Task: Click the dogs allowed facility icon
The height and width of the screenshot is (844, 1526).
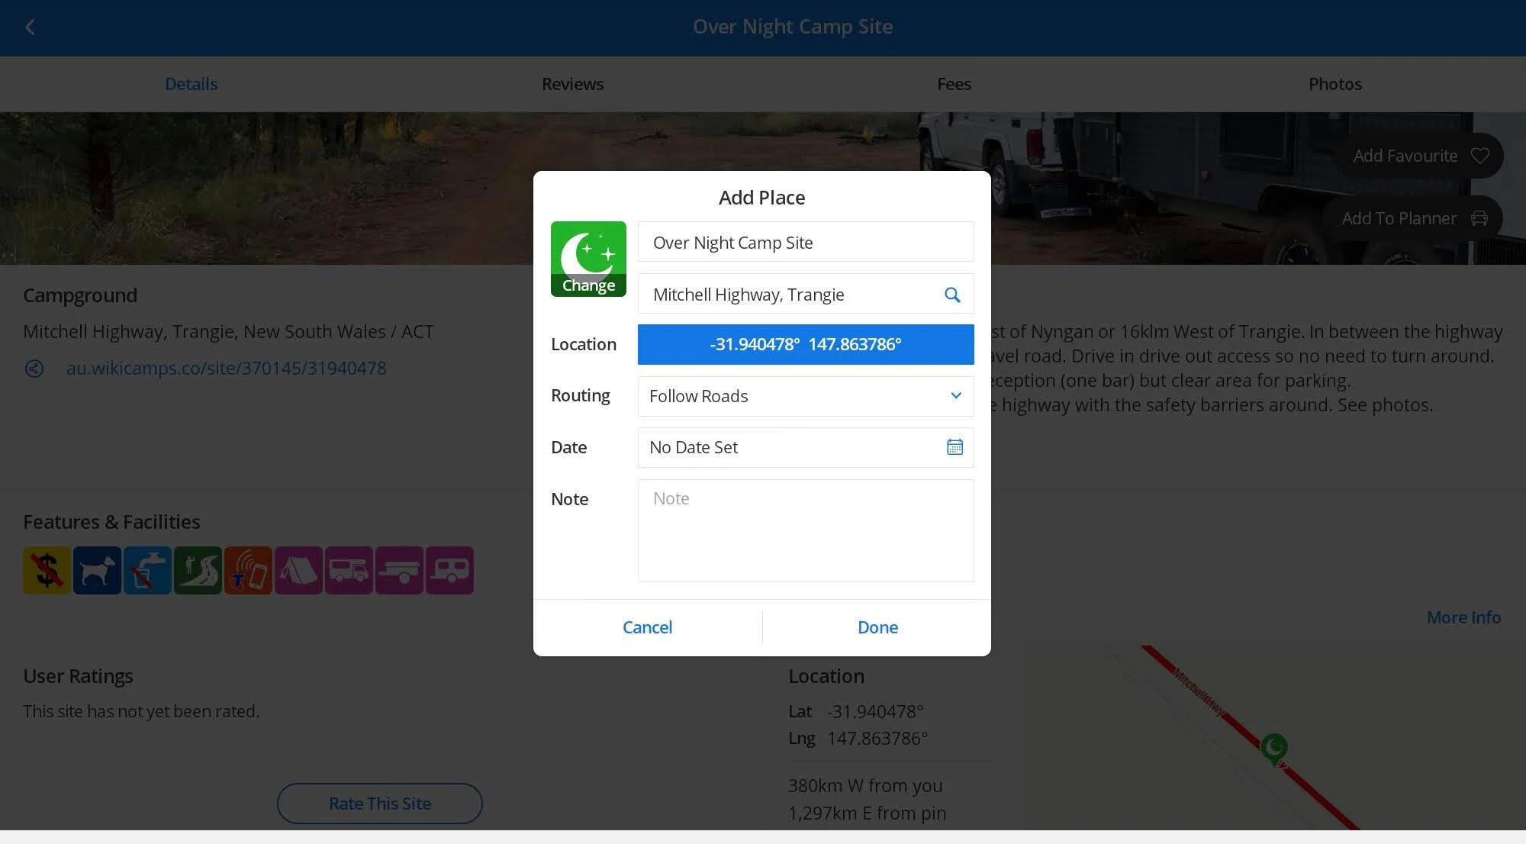Action: (97, 570)
